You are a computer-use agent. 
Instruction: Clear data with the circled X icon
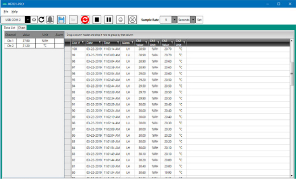tap(132, 20)
